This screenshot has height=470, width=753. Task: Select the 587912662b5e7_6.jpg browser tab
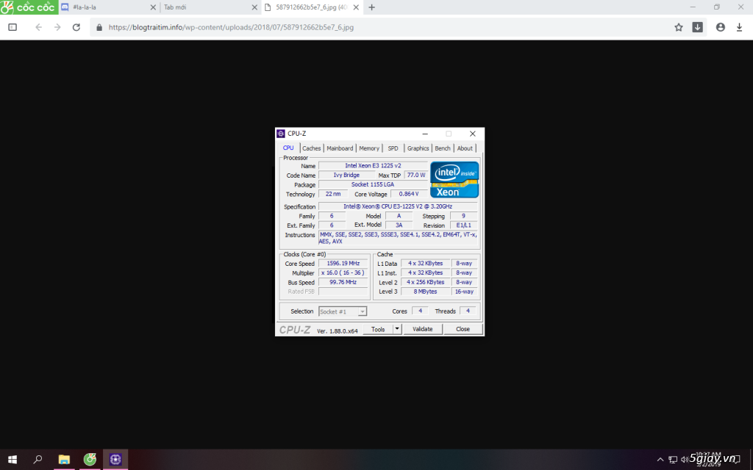click(312, 7)
